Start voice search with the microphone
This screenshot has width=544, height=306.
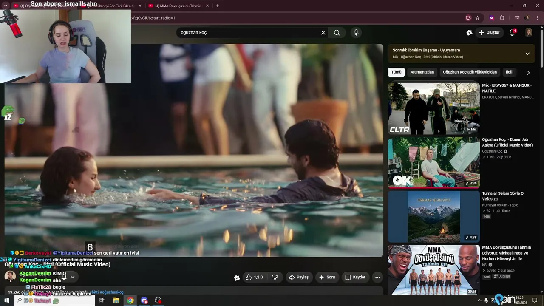(x=356, y=33)
